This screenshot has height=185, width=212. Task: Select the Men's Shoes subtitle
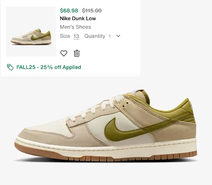(x=76, y=27)
